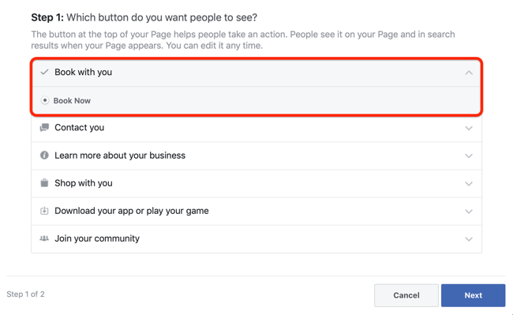Click the shopping bag icon for Shop
This screenshot has height=315, width=513.
[x=44, y=183]
